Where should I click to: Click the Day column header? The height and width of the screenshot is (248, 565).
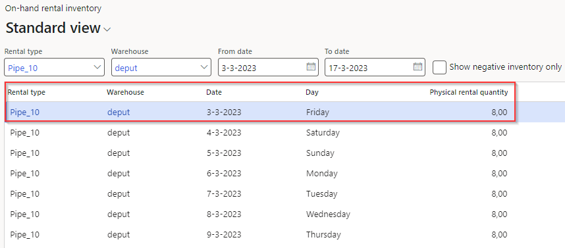[x=312, y=92]
